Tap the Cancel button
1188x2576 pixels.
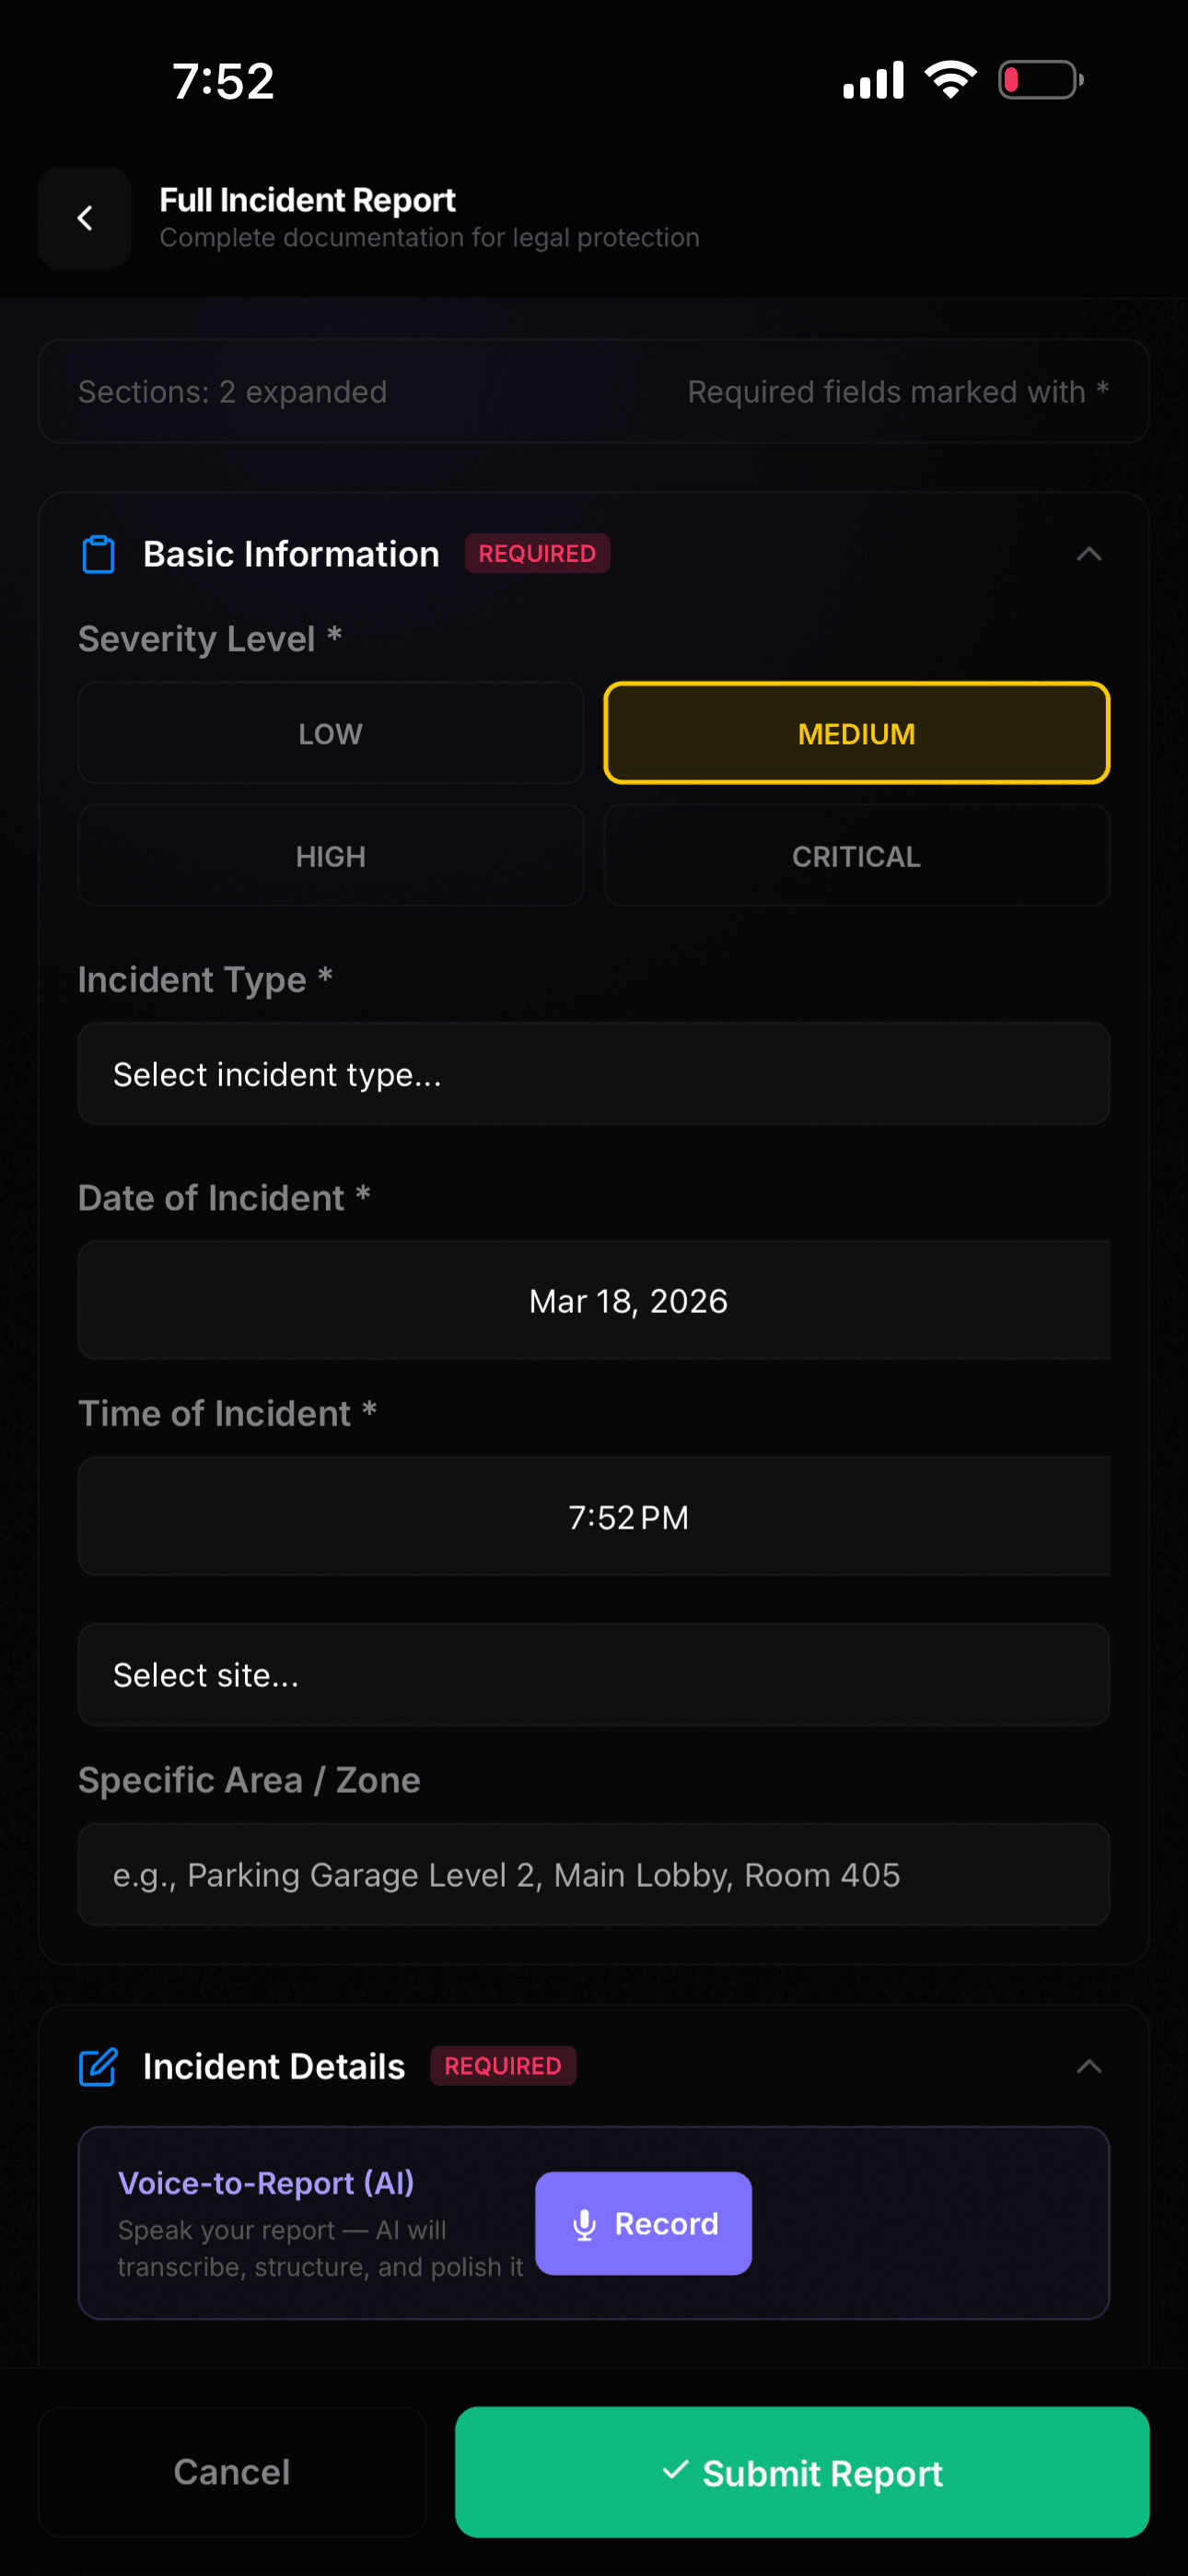coord(232,2473)
